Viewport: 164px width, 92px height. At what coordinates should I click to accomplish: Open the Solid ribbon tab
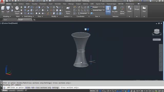tap(15, 4)
